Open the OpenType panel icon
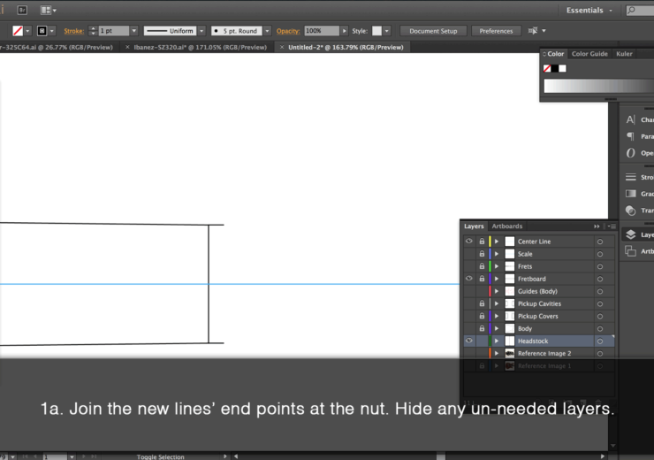This screenshot has height=460, width=654. point(631,152)
